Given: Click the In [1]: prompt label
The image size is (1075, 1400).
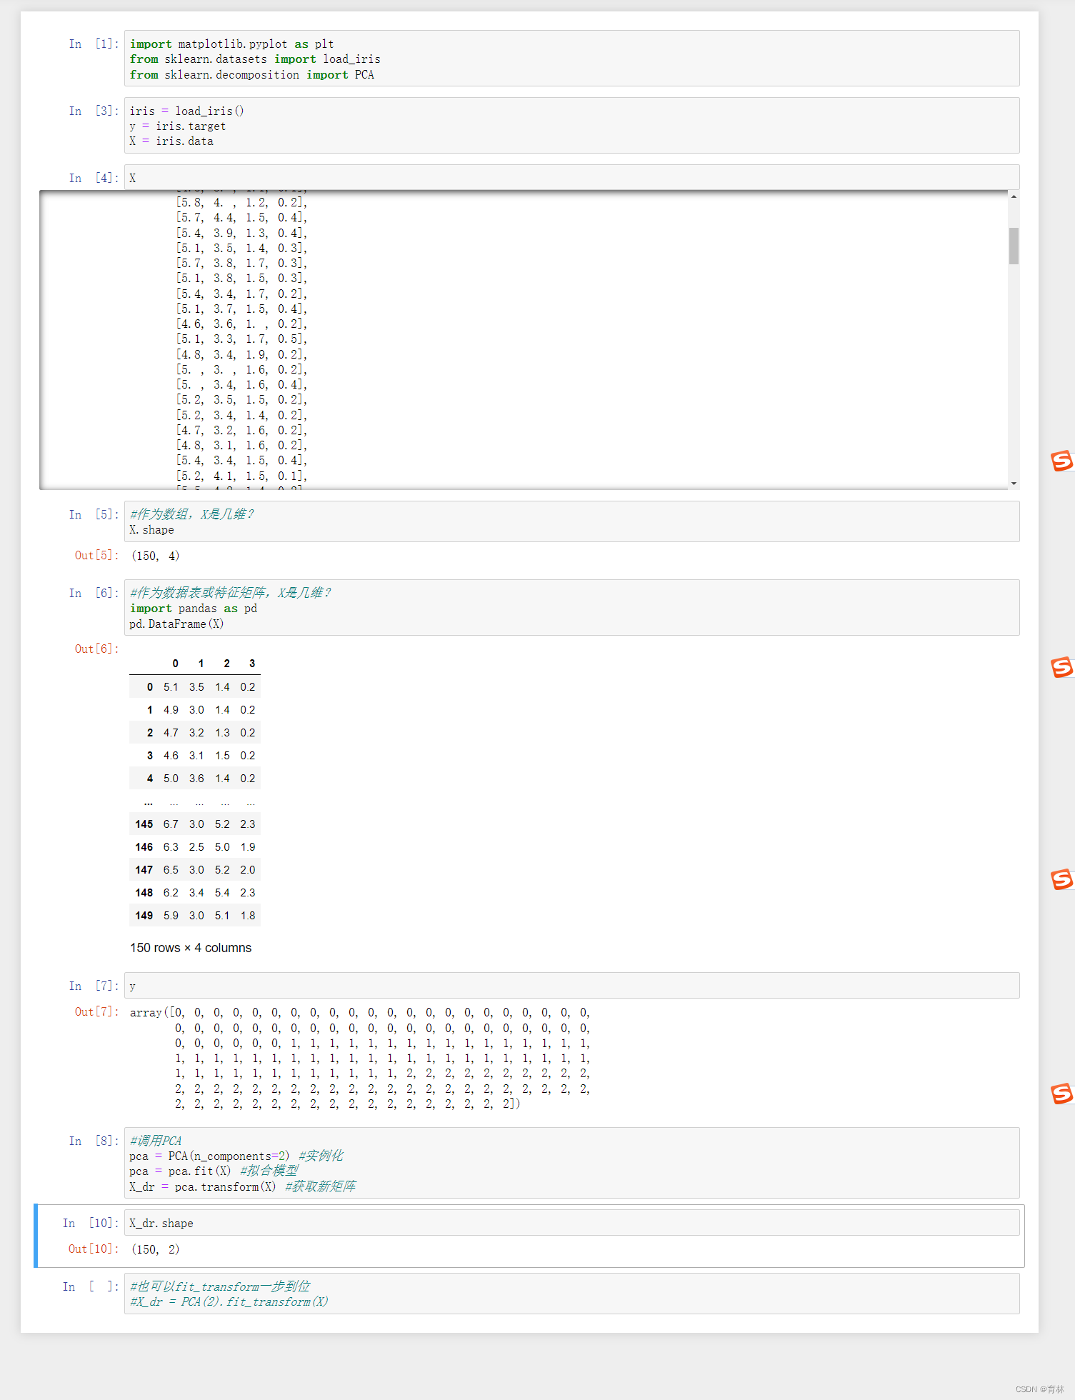Looking at the screenshot, I should coord(94,44).
